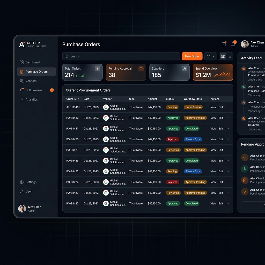This screenshot has width=265, height=265.
Task: Go to Dashboard in sidebar
Action: (36, 62)
